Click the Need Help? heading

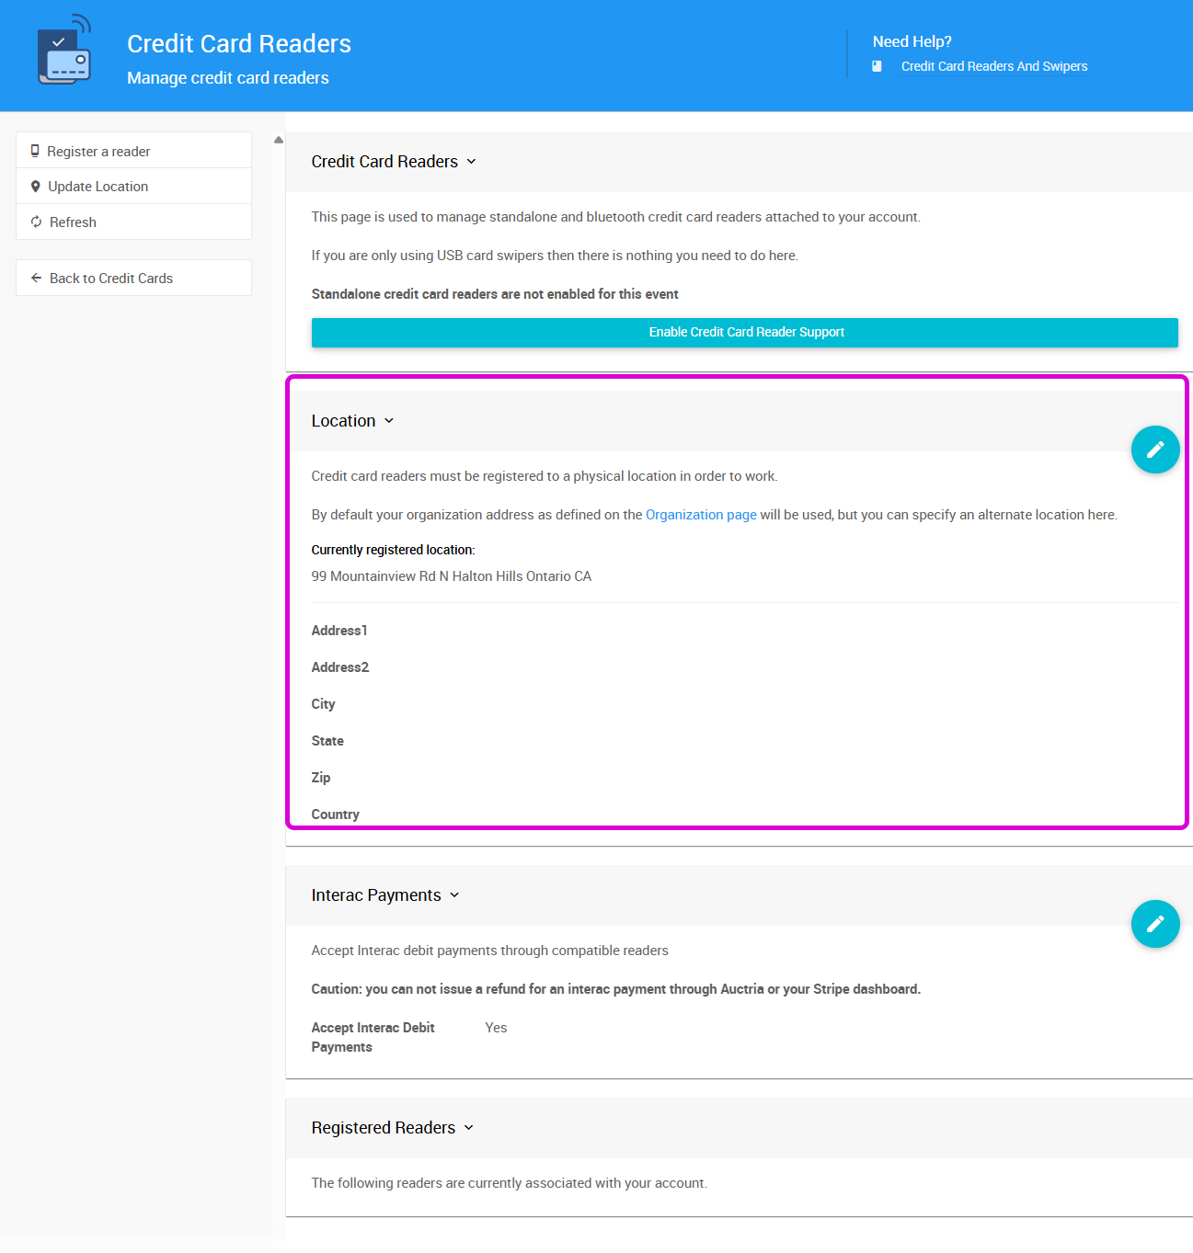[912, 41]
